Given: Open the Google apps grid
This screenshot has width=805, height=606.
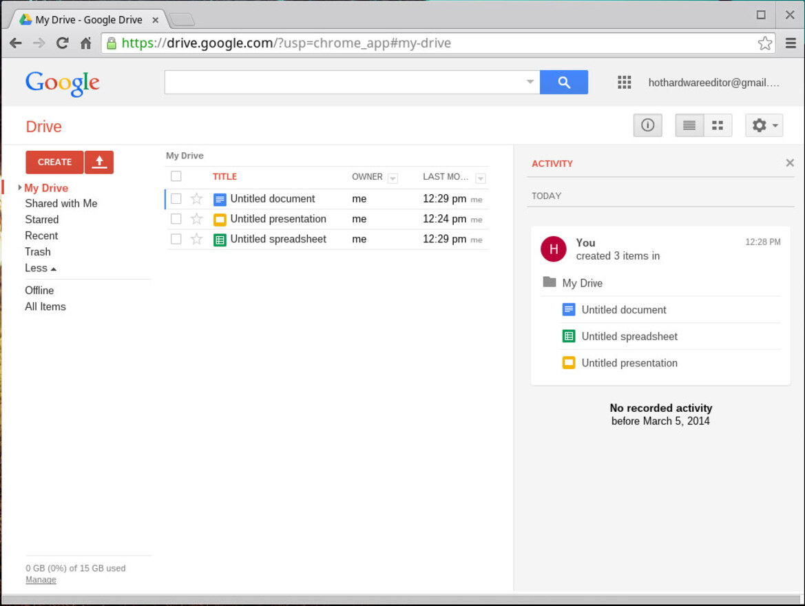Looking at the screenshot, I should [625, 82].
